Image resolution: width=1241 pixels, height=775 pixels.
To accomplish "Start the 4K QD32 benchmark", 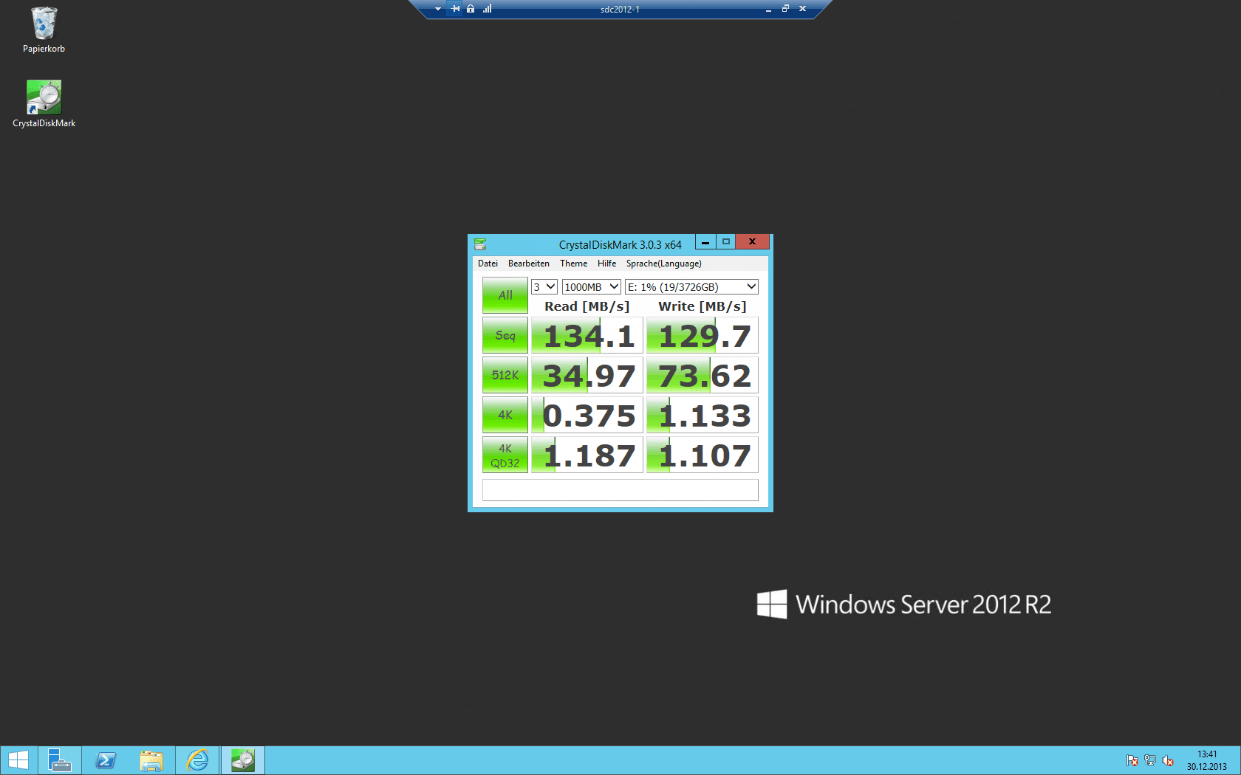I will coord(505,455).
